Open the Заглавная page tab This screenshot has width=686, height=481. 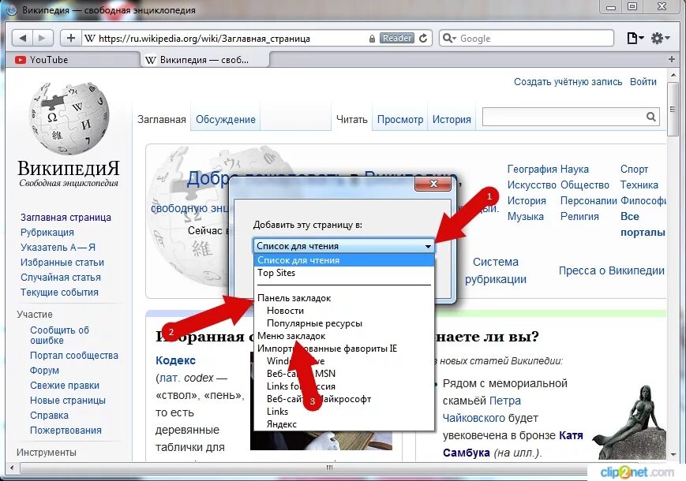point(162,119)
